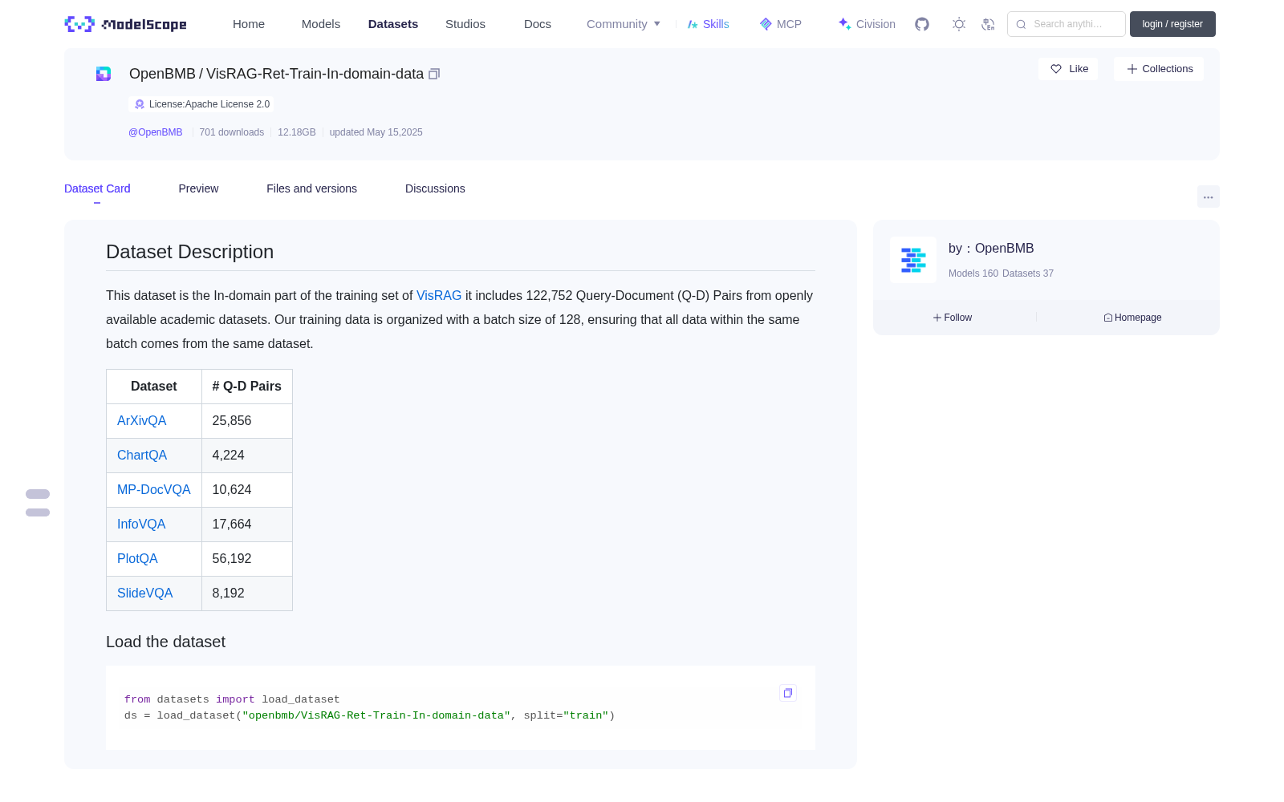The height and width of the screenshot is (802, 1284).
Task: Click the 'Load the dataset' heading
Action: pos(166,642)
